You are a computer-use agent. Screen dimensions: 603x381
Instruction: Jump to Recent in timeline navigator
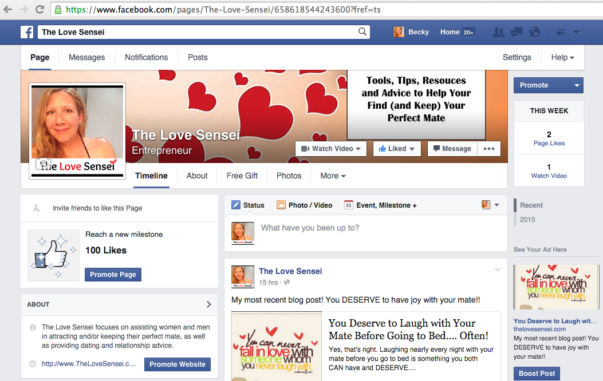531,205
